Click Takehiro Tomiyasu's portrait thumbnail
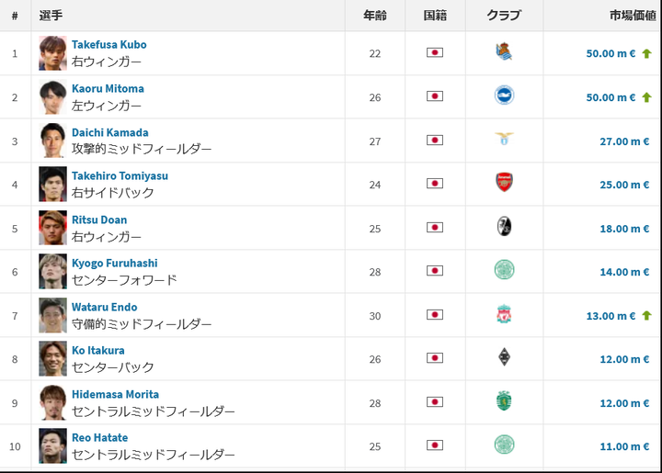662x473 pixels. [52, 184]
